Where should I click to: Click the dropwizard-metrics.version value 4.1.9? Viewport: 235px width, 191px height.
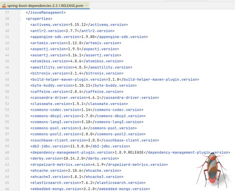click(98, 165)
